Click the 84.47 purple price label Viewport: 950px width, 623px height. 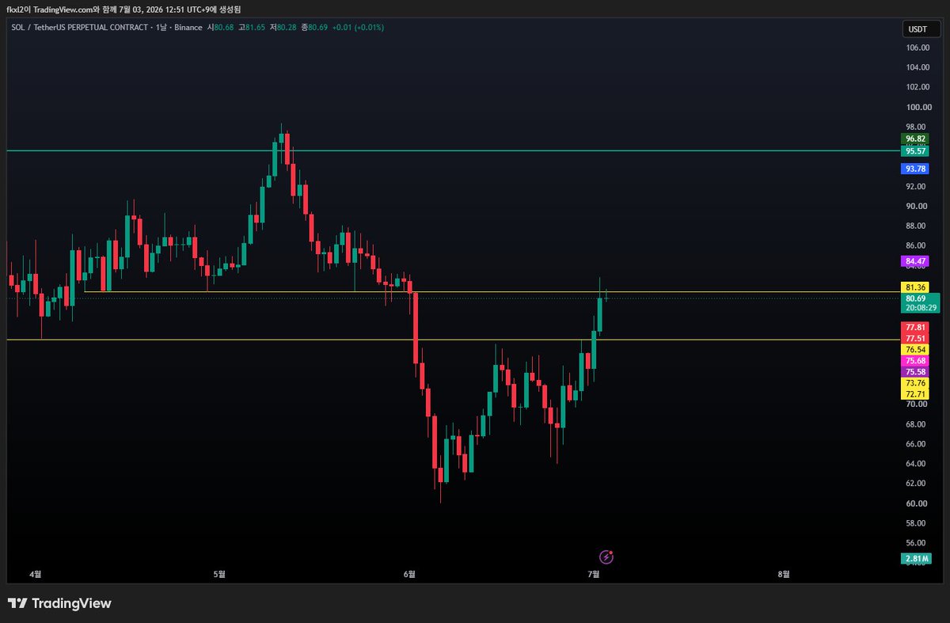click(916, 261)
